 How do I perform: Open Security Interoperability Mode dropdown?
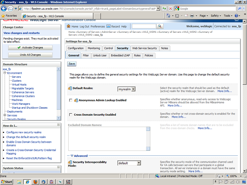coord(129,163)
